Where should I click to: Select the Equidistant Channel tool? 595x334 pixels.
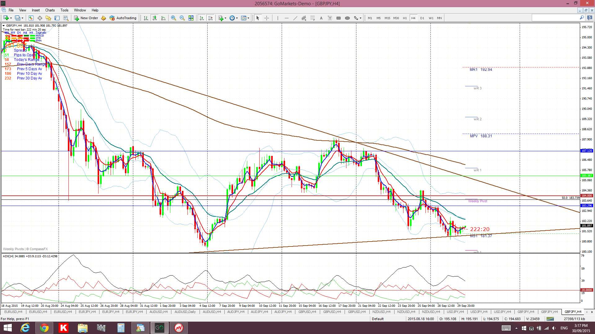304,18
